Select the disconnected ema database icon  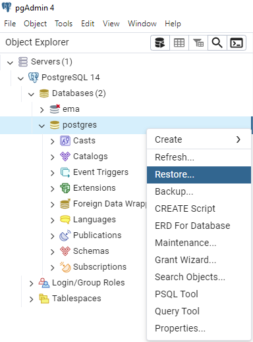55,109
